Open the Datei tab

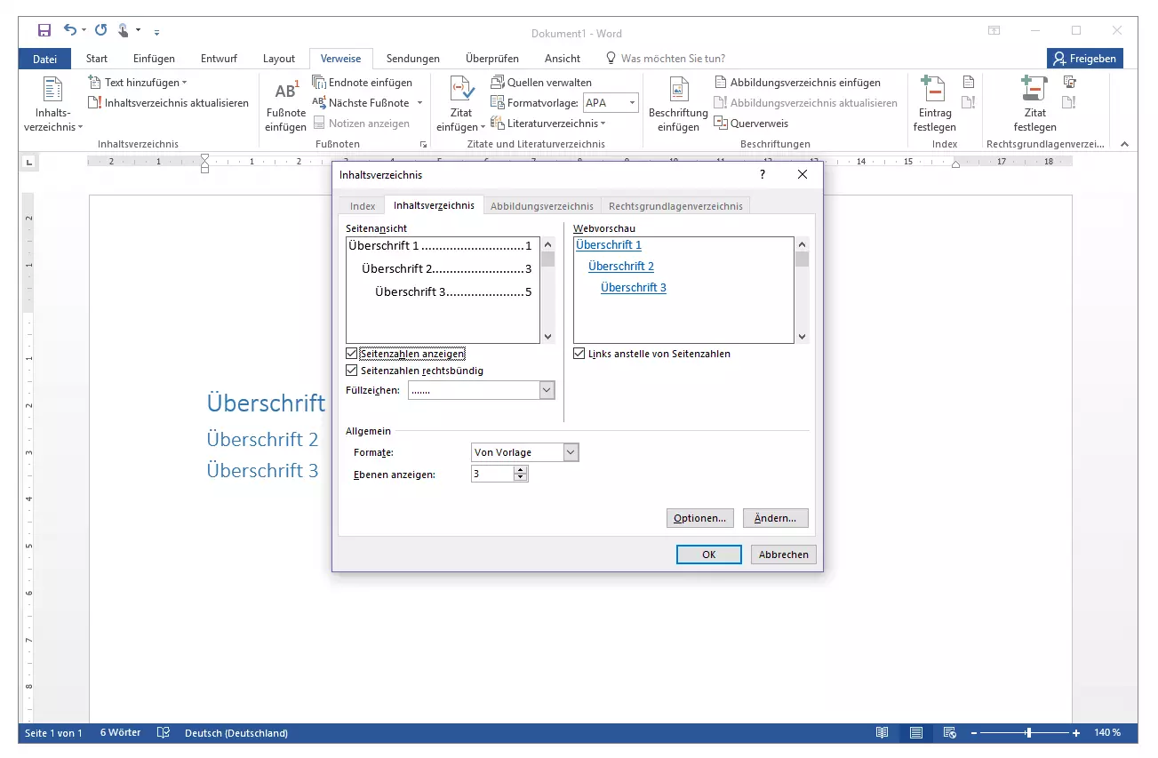[45, 59]
